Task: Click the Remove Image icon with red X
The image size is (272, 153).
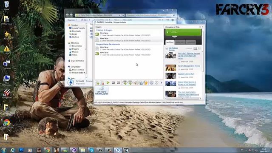Action: pos(102,83)
